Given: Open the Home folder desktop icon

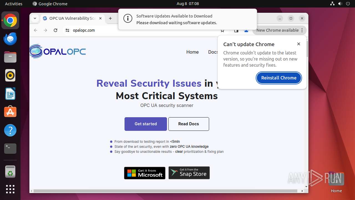Looking at the screenshot, I should click(336, 182).
